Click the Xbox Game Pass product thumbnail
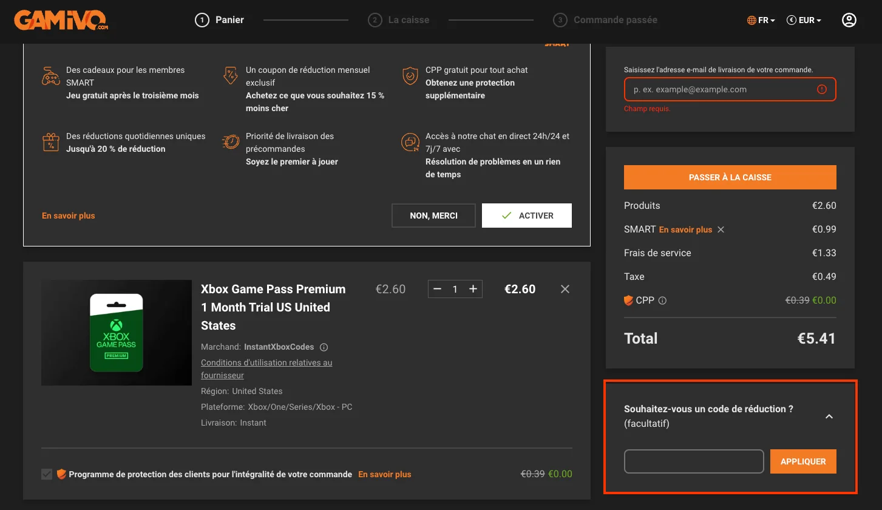 tap(117, 333)
